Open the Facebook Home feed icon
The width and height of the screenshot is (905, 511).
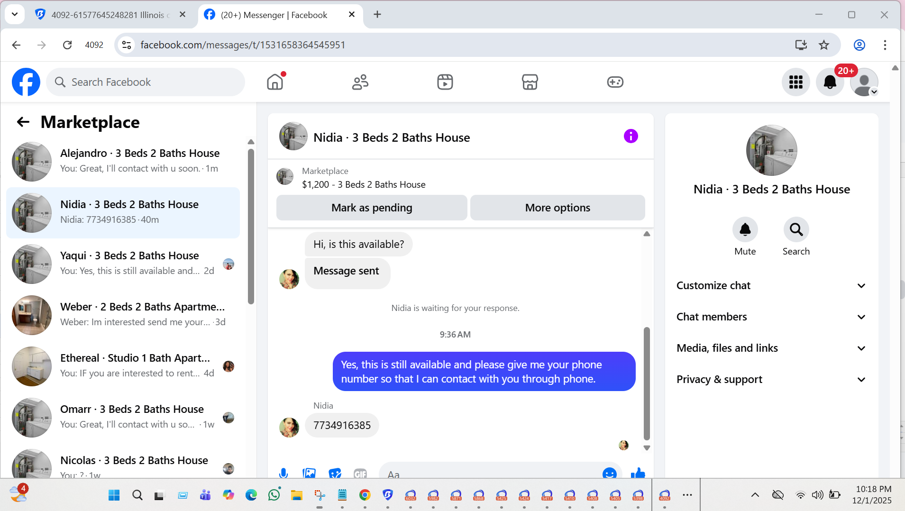275,82
